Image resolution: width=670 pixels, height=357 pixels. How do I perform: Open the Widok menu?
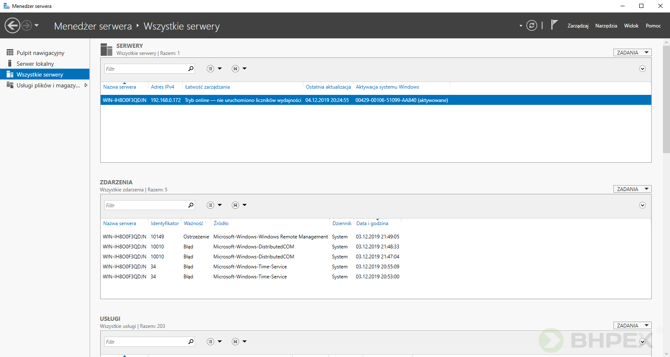click(x=631, y=26)
